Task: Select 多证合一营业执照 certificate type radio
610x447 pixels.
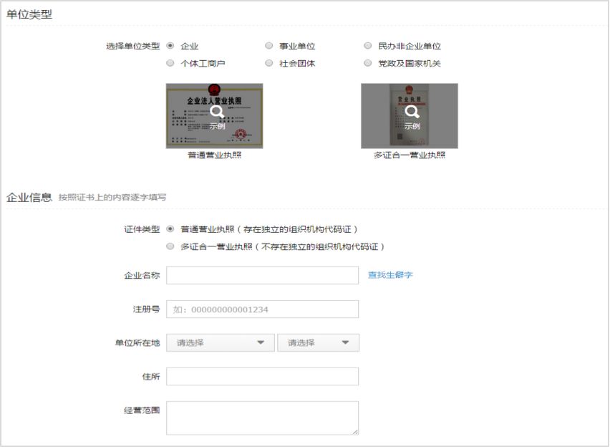Action: point(170,246)
